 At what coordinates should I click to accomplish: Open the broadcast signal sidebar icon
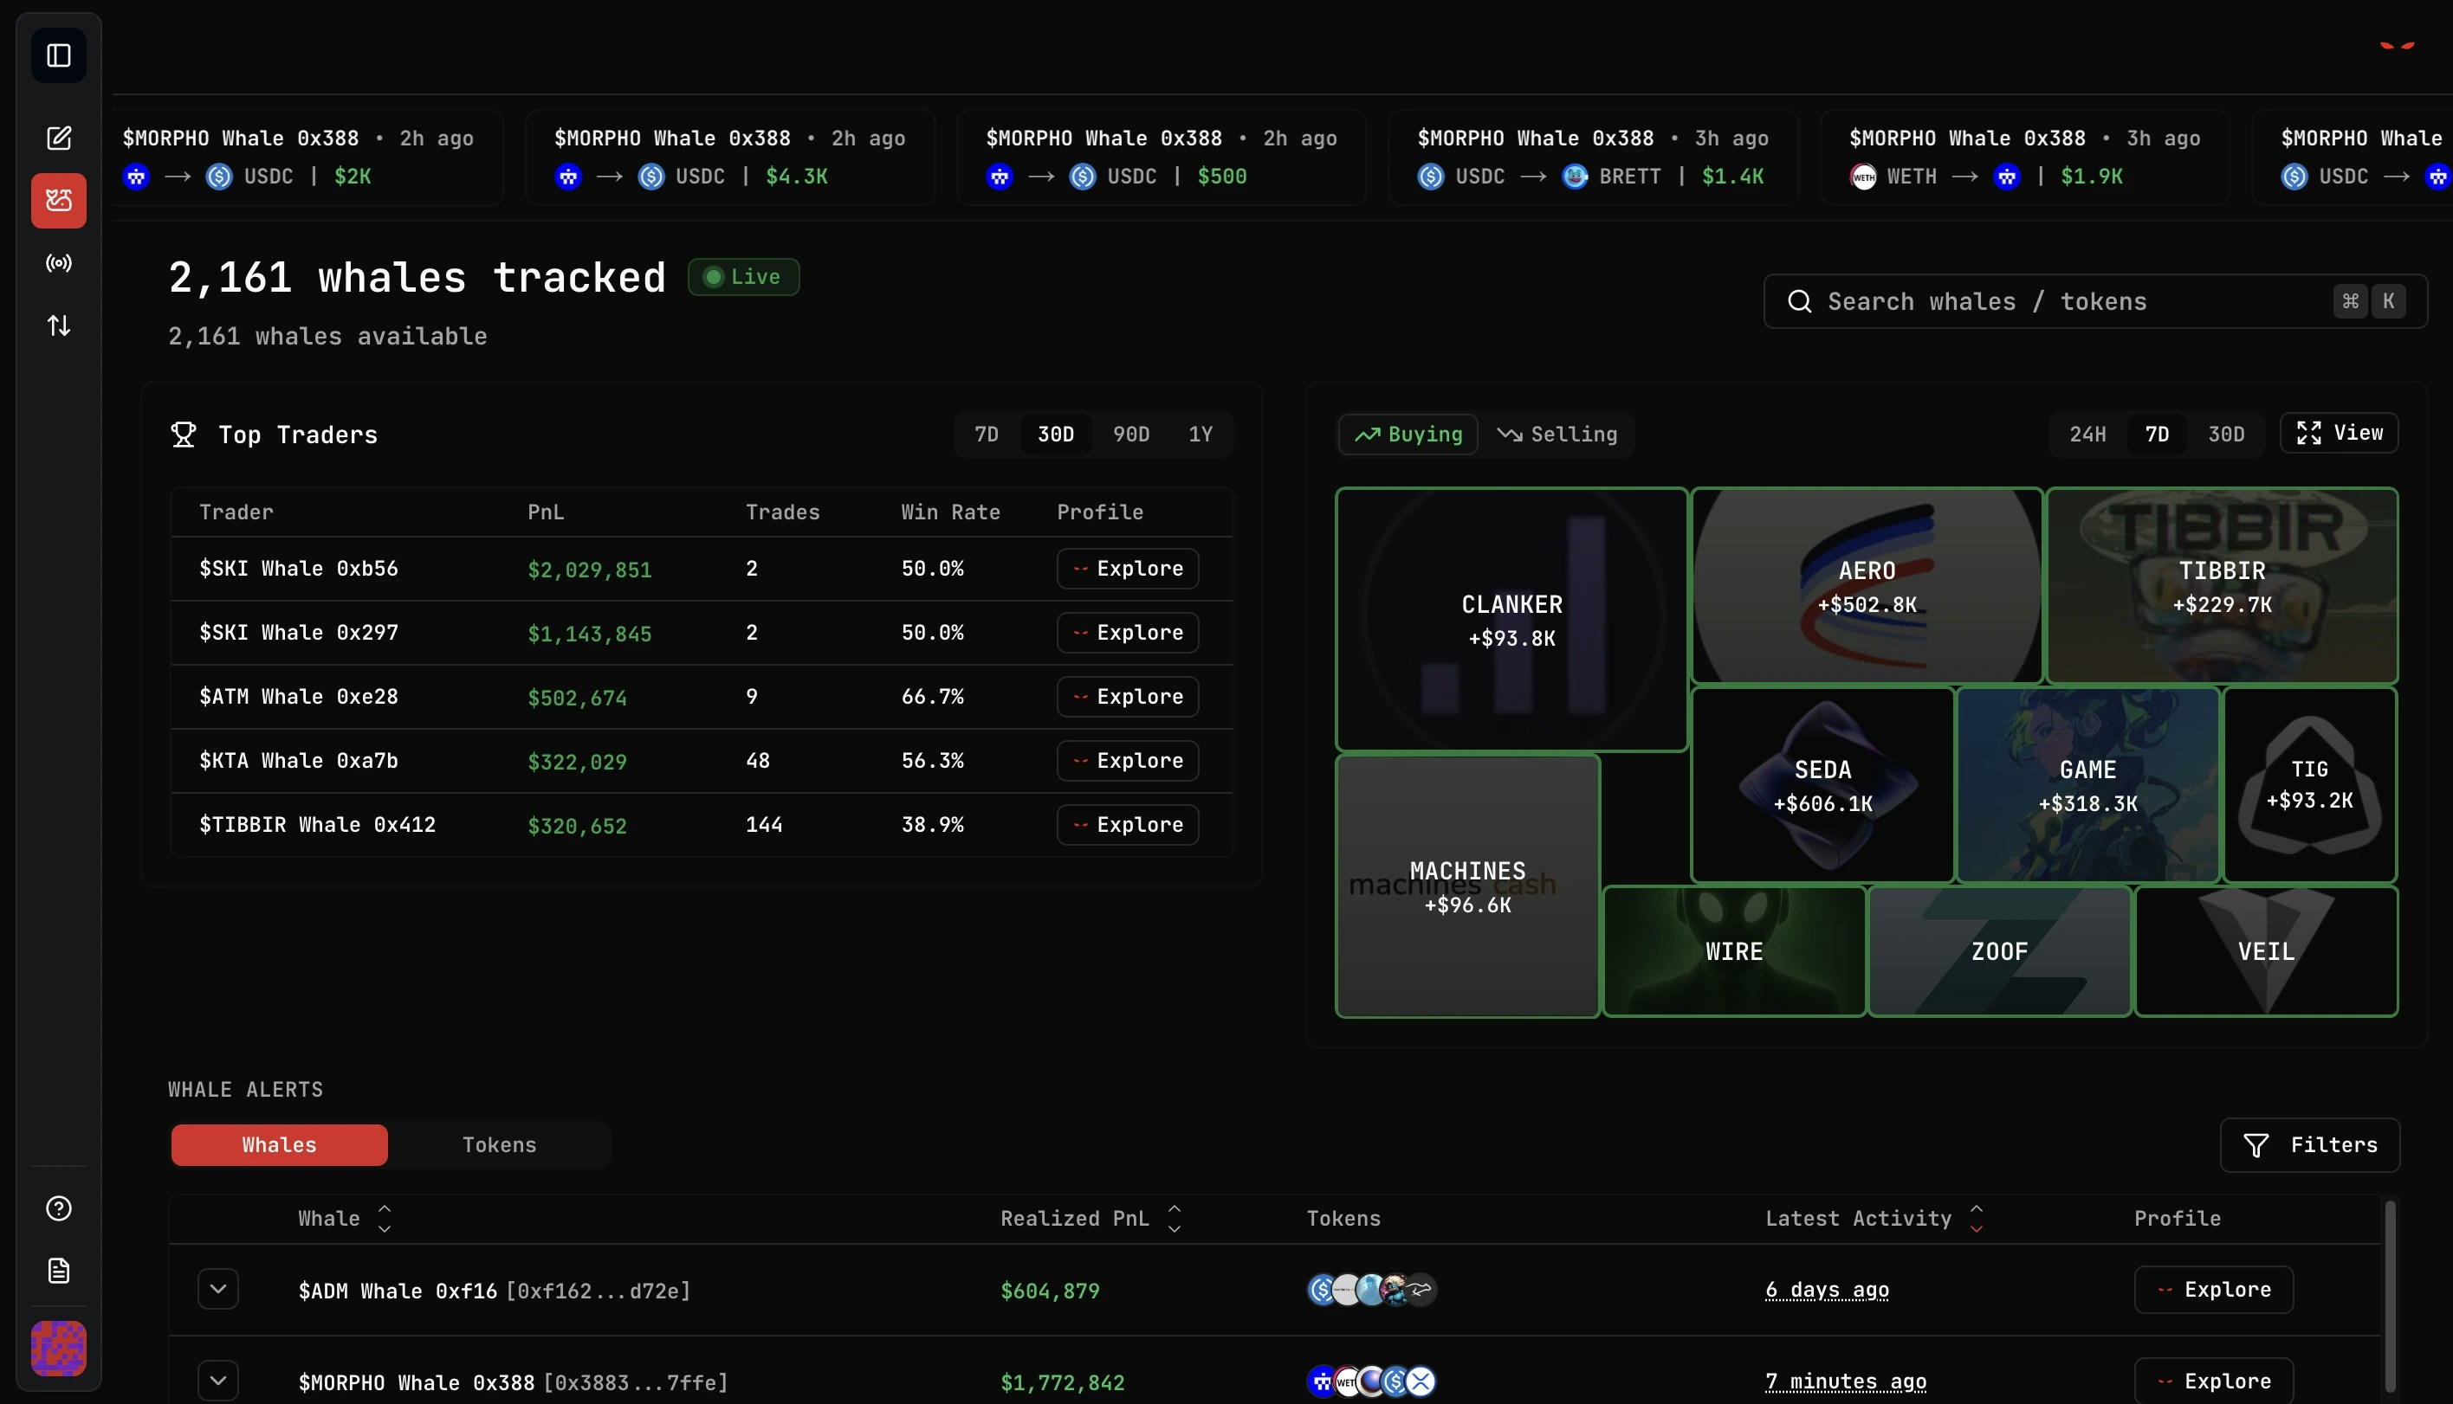point(59,263)
